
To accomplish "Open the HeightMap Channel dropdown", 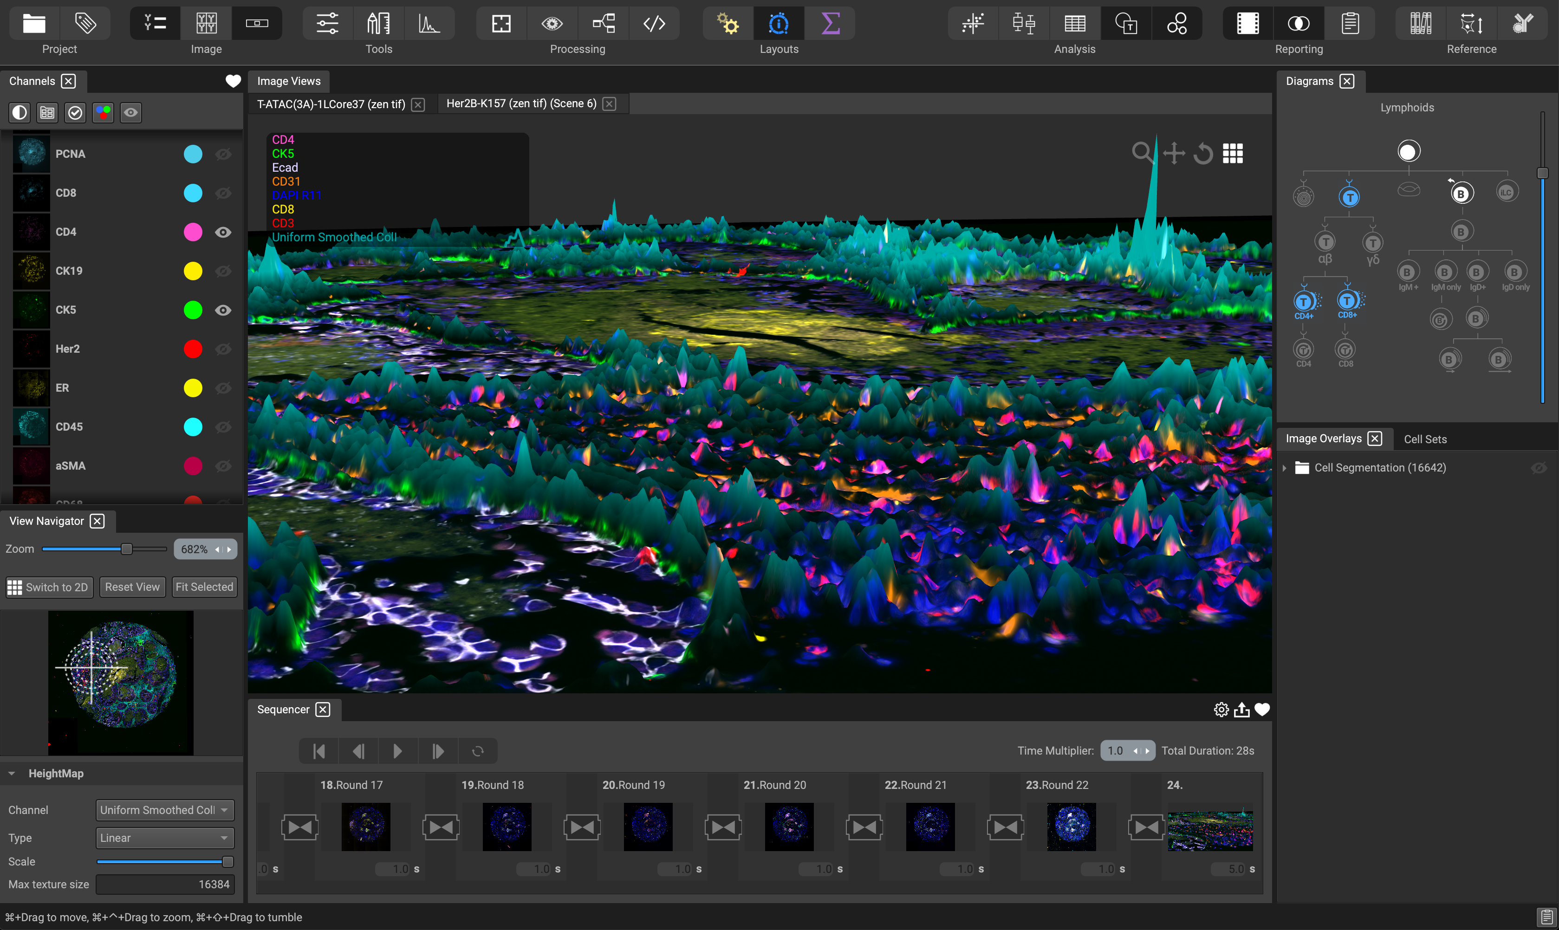I will coord(165,810).
